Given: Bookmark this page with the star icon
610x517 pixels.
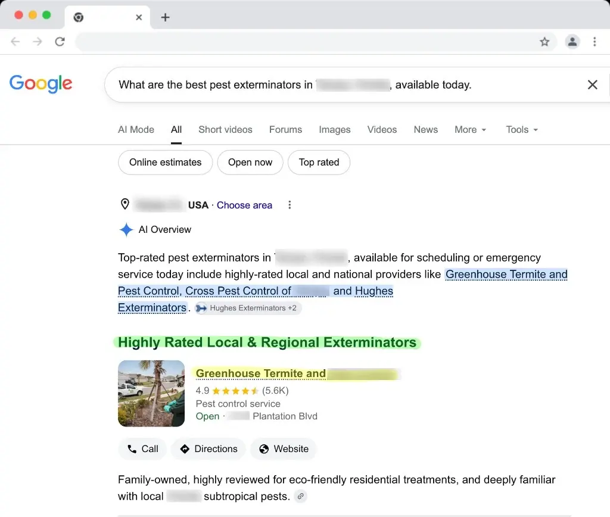Looking at the screenshot, I should click(544, 42).
